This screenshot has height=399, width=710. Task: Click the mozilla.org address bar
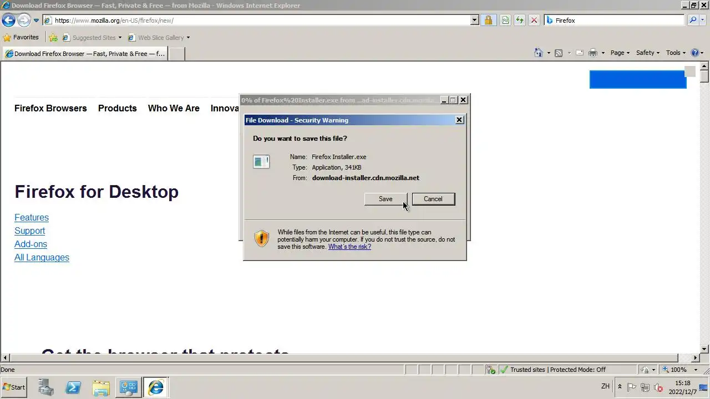pos(256,21)
